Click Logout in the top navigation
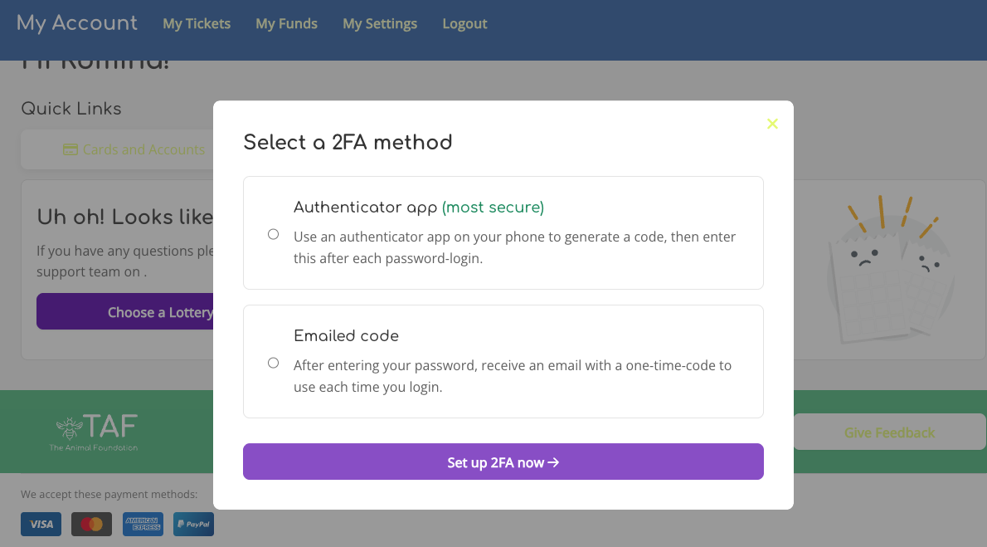The image size is (987, 547). [x=464, y=24]
